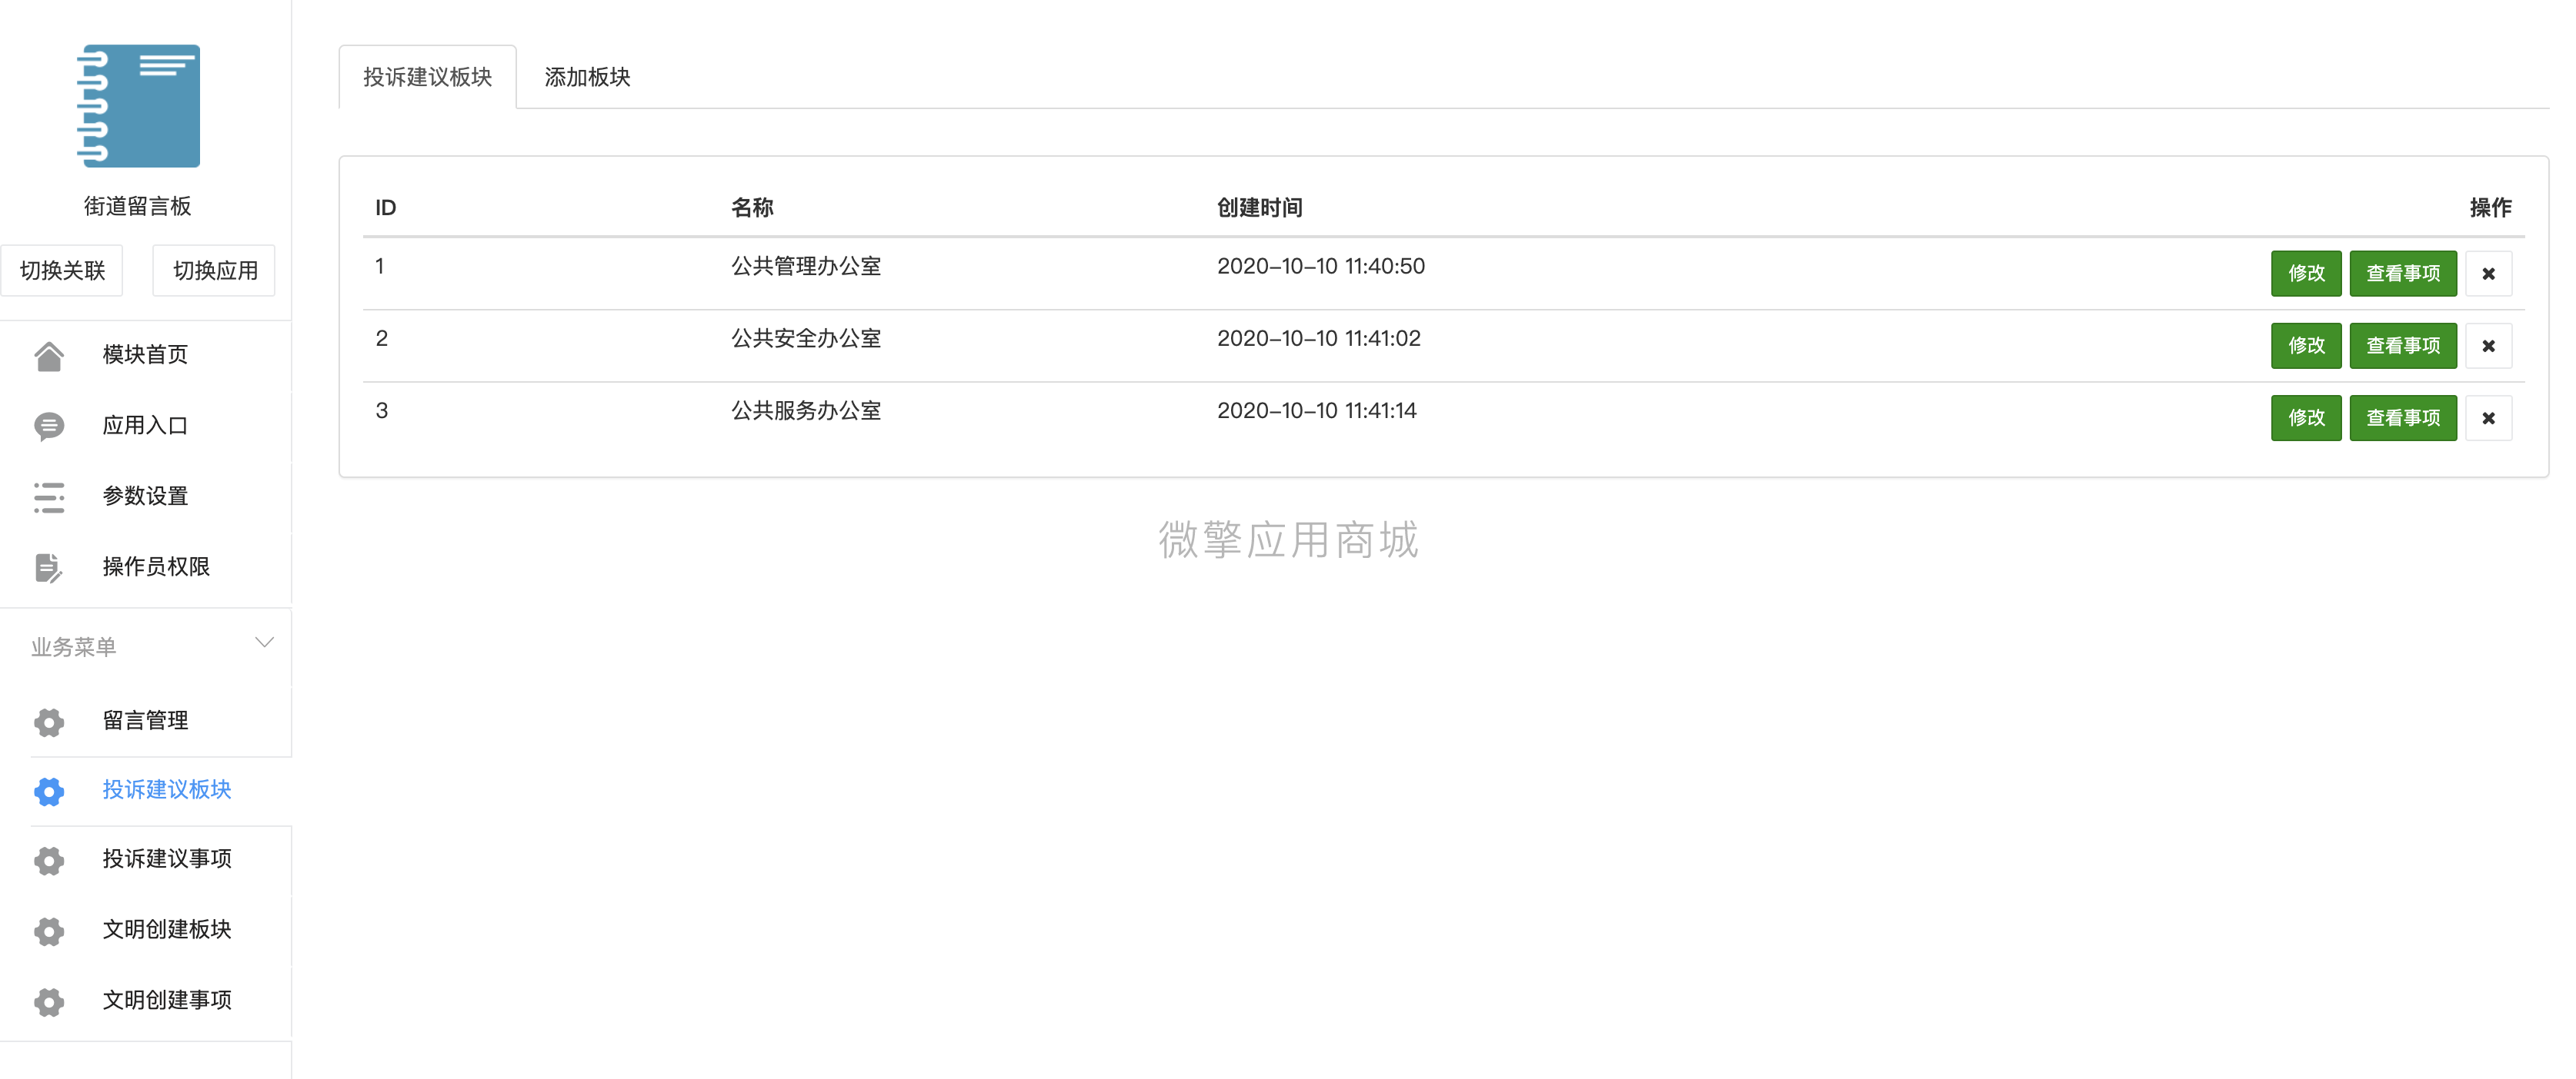Click the 名称 column header
Screen dimensions: 2576x1079
pyautogui.click(x=752, y=207)
